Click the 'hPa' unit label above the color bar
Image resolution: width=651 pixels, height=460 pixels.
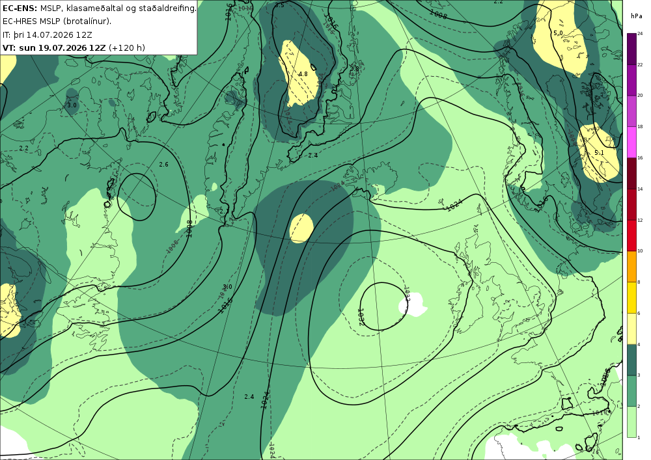tap(635, 16)
